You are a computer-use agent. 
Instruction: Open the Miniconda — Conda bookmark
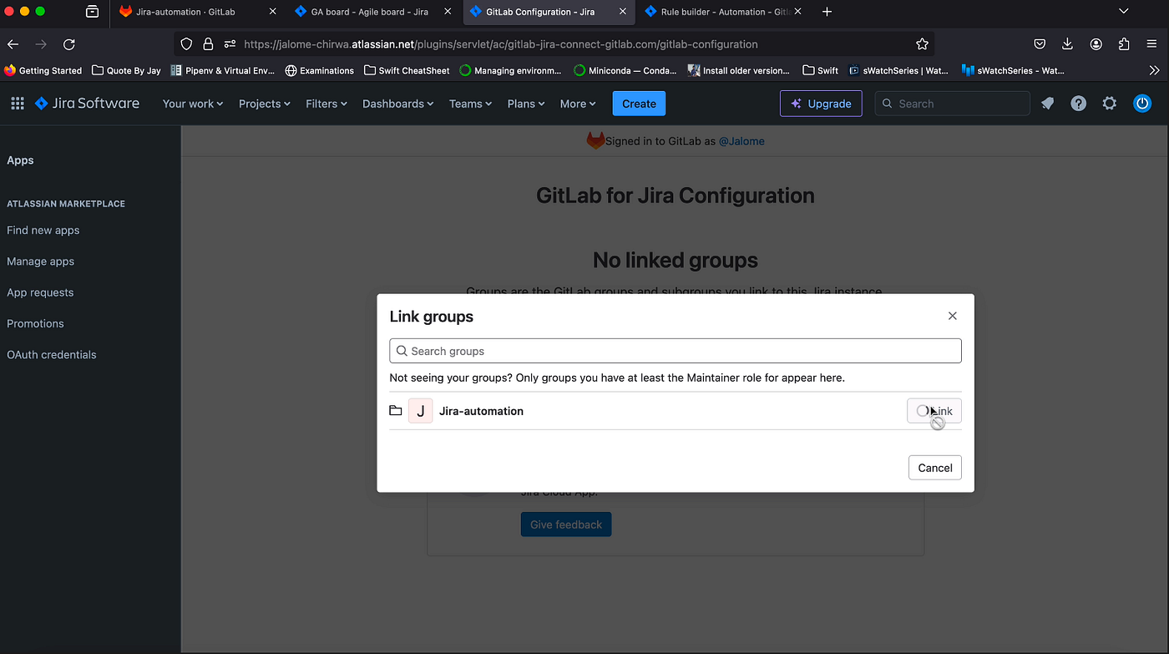[x=625, y=70]
